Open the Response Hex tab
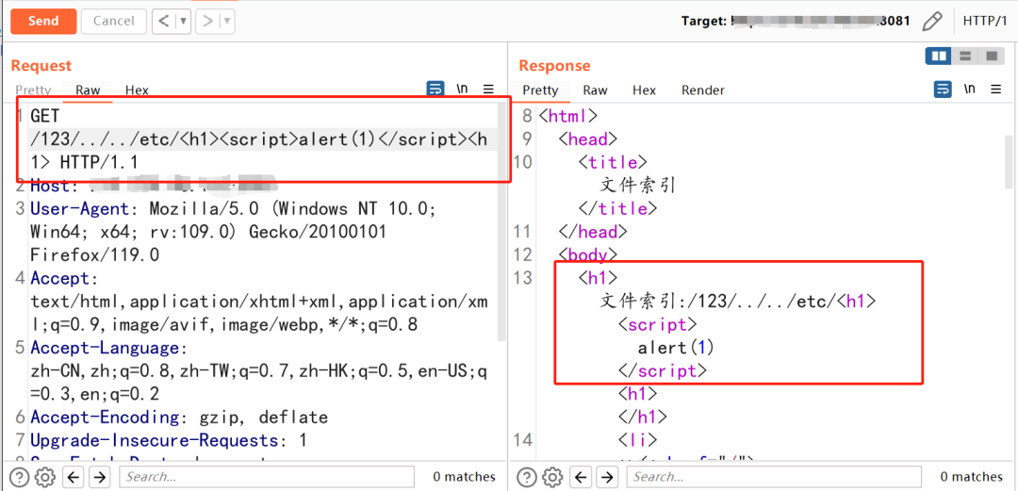The width and height of the screenshot is (1018, 491). [644, 90]
